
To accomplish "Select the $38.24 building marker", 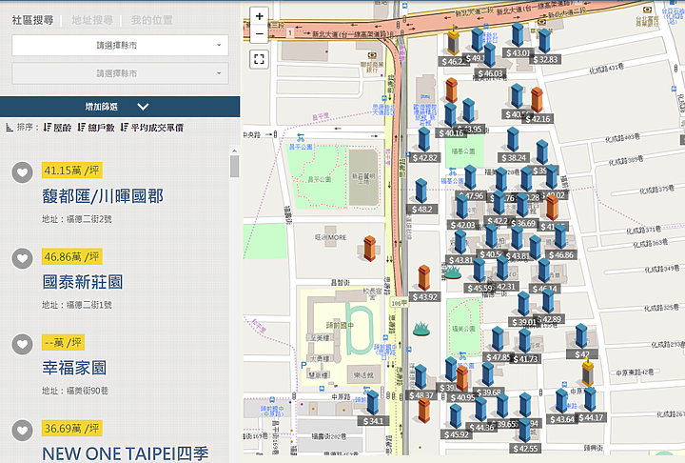I will [513, 139].
